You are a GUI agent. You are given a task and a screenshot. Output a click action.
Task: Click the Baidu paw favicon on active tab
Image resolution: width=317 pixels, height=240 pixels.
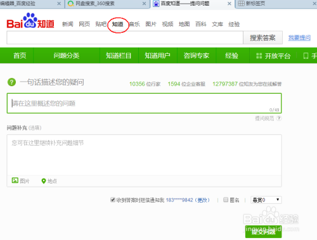click(x=156, y=4)
